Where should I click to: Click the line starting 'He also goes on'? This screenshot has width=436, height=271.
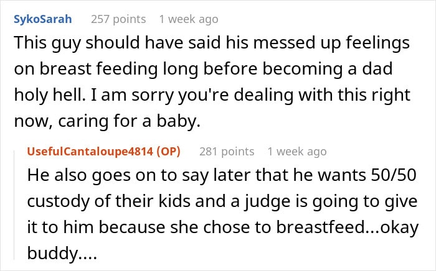(x=222, y=175)
